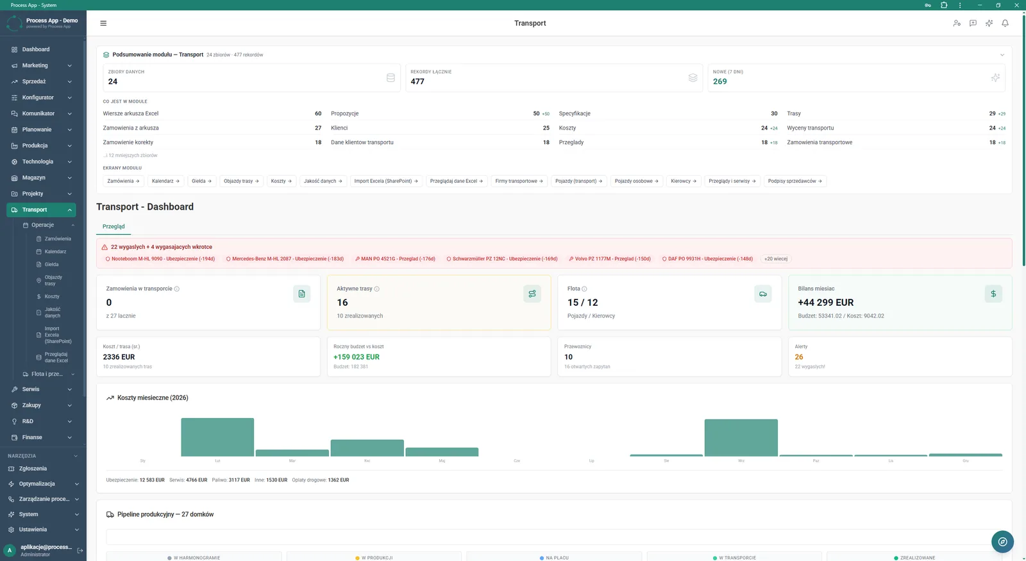This screenshot has width=1026, height=561.
Task: Click the sidebar scrollbar
Action: click(85, 218)
